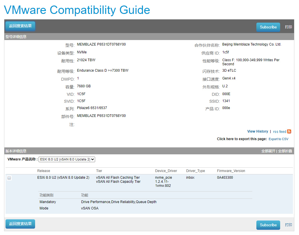Click the vSAN OSA mode value
This screenshot has width=299, height=235.
click(90, 208)
